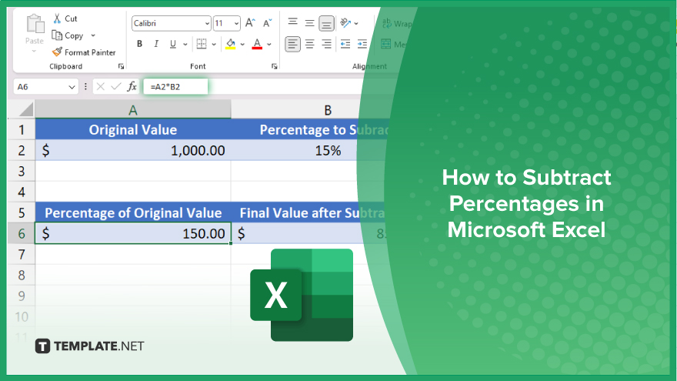Viewport: 677px width, 381px height.
Task: Click the Cancel X in formula bar
Action: (x=101, y=87)
